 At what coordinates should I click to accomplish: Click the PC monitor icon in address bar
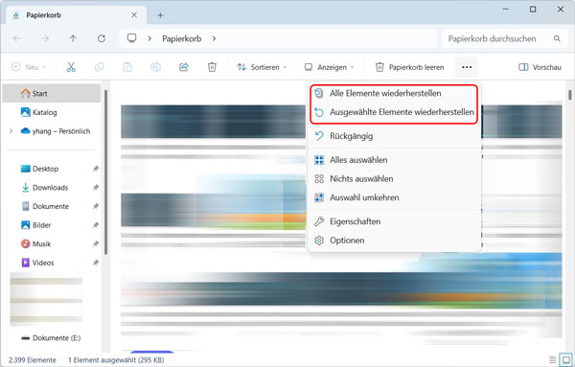click(131, 38)
